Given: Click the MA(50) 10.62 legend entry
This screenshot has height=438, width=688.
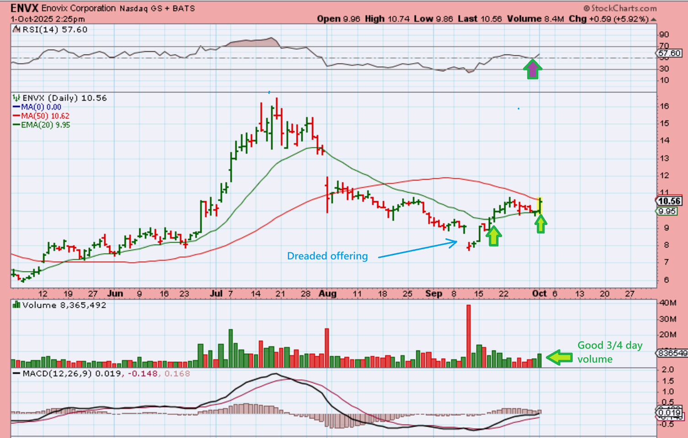Looking at the screenshot, I should click(x=45, y=116).
